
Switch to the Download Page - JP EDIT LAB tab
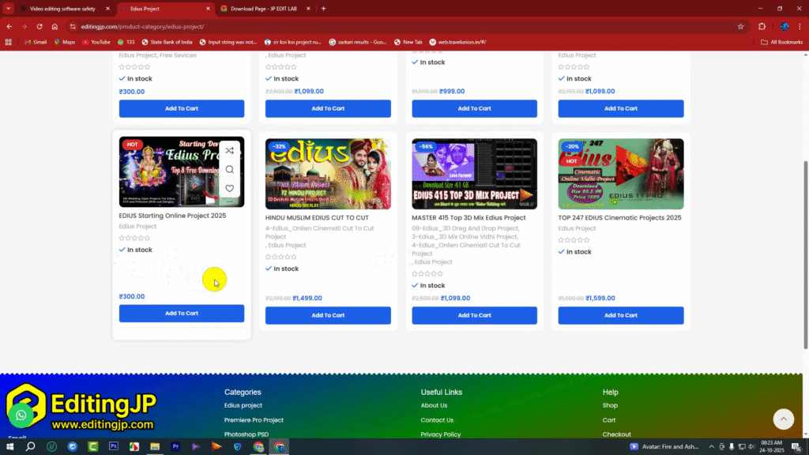(261, 9)
